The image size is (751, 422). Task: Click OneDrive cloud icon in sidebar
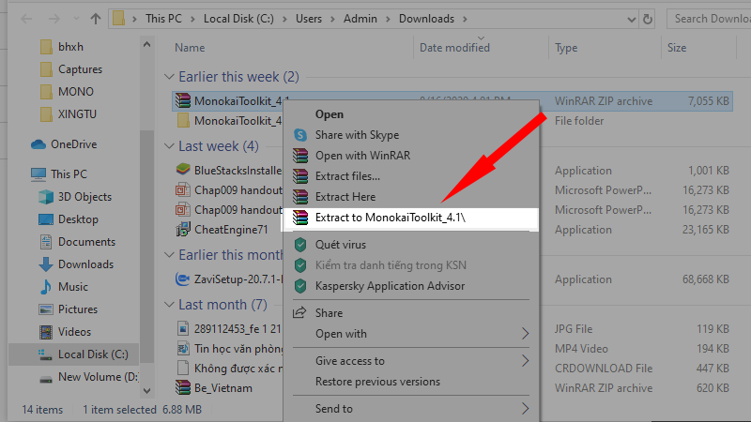(38, 144)
